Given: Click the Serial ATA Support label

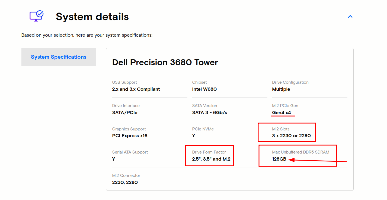Looking at the screenshot, I should click(130, 152).
